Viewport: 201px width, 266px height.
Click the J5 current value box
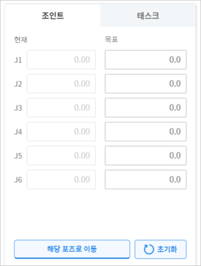tap(61, 156)
